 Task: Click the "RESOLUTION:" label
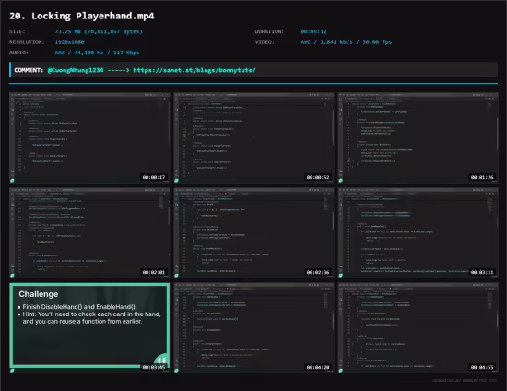[27, 42]
